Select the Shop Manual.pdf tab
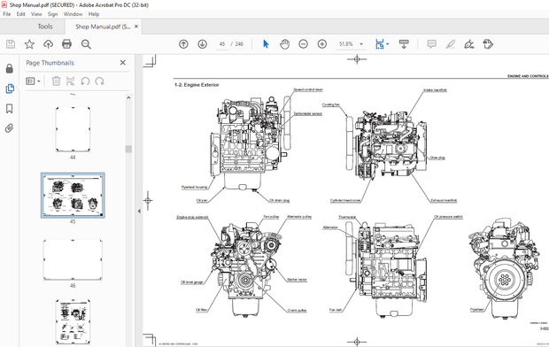This screenshot has width=549, height=347. 103,27
